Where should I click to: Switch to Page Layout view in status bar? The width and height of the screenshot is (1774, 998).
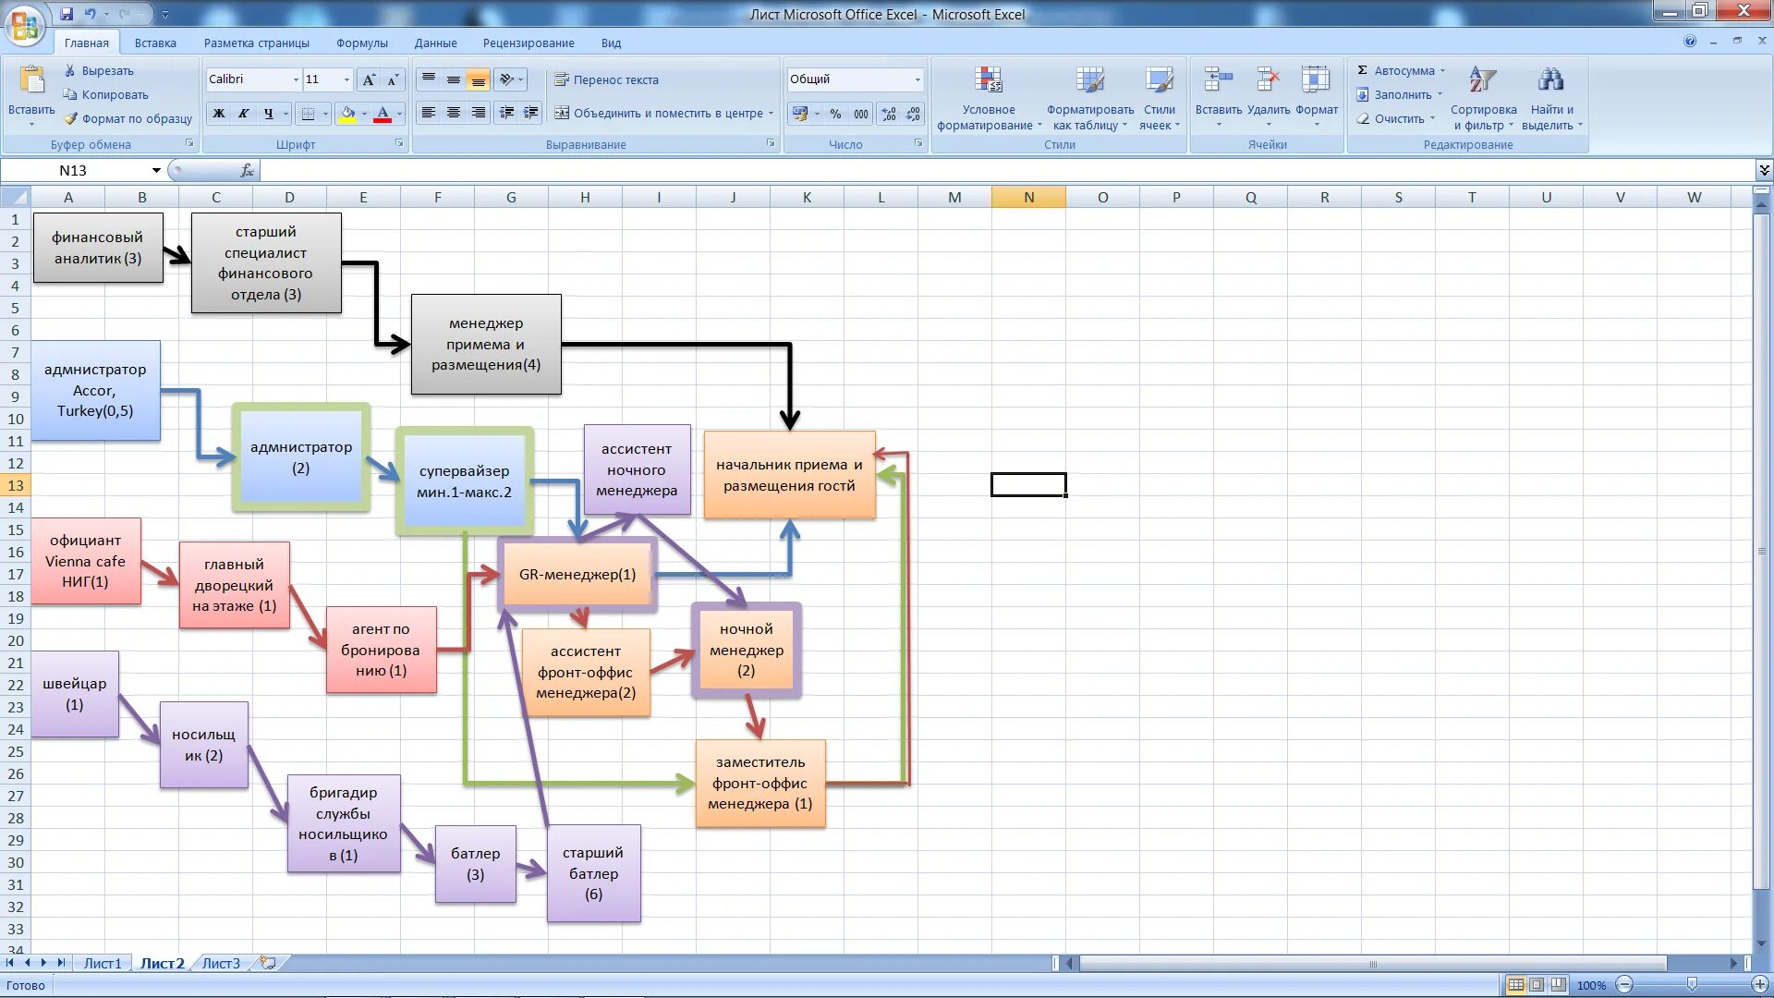click(1537, 985)
